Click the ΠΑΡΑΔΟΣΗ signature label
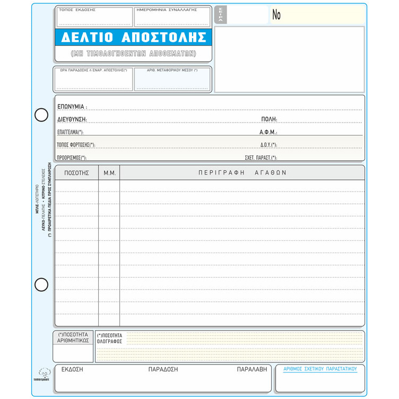Screen dimensions: 399x399 point(163,369)
